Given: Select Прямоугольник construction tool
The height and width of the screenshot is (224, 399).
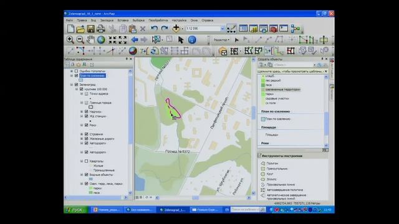Looking at the screenshot, I should (274, 169).
